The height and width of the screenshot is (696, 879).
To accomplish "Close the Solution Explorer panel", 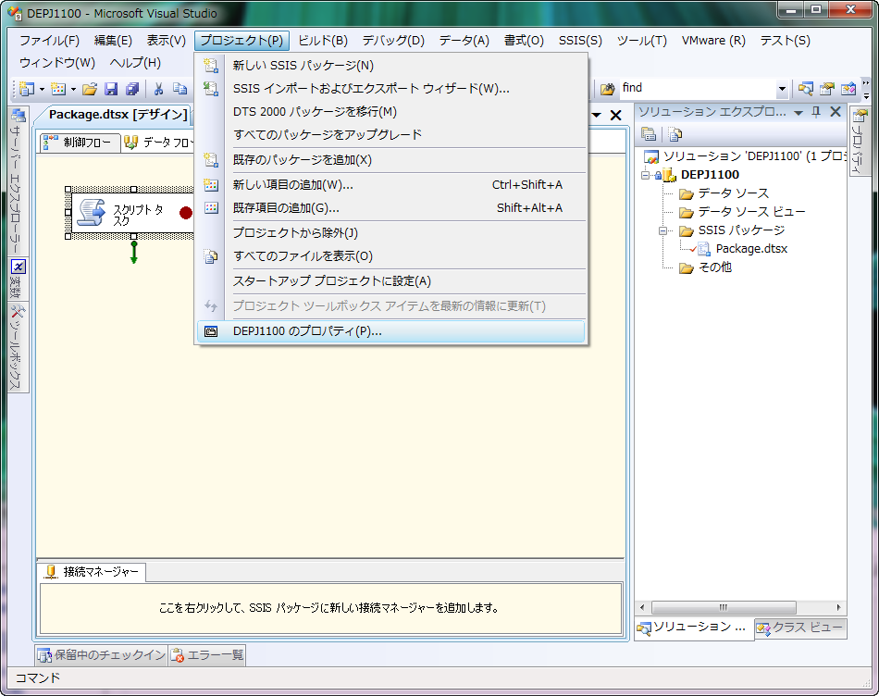I will [x=836, y=112].
